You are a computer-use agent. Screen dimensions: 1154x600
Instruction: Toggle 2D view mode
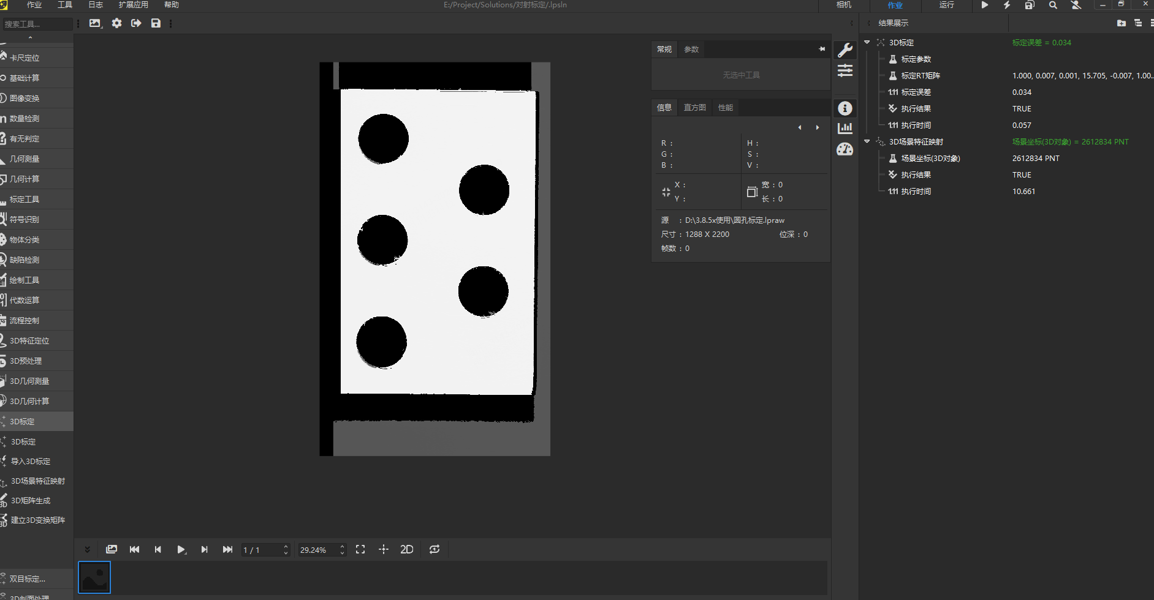coord(407,549)
